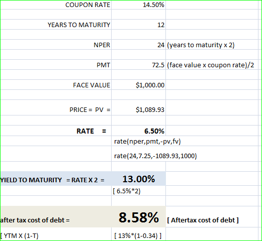This screenshot has width=262, height=241.
Task: Click the bold 'RATE =' label
Action: (92, 131)
